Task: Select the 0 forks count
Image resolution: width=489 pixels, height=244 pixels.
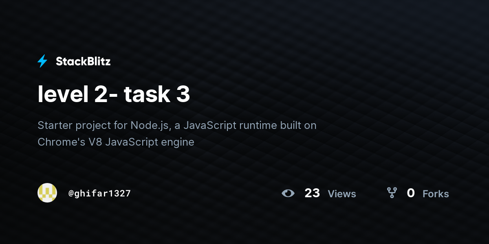Action: 411,193
